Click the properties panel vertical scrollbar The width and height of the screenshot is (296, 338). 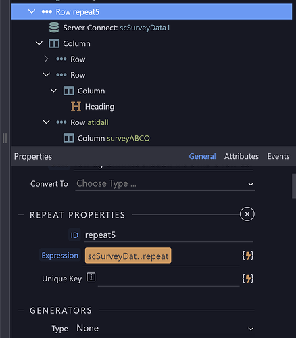coord(294,186)
